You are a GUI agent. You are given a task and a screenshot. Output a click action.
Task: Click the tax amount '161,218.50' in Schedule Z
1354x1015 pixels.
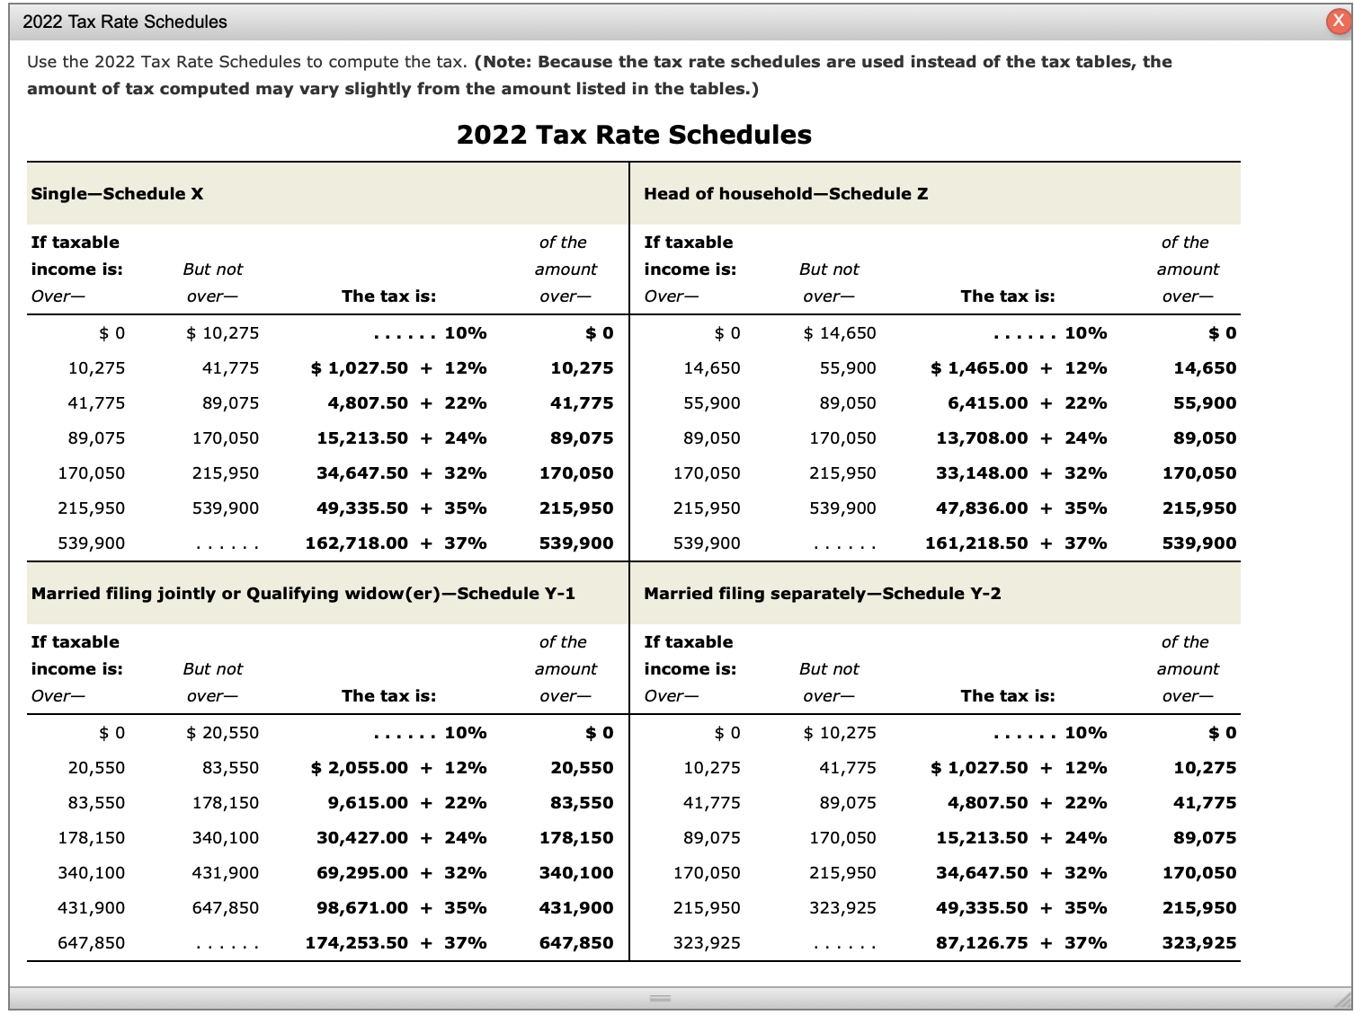point(976,543)
